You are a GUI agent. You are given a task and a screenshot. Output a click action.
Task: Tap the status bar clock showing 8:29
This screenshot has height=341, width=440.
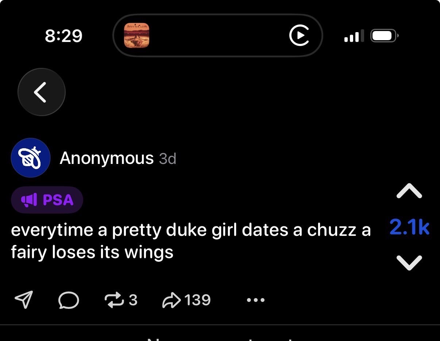point(63,36)
